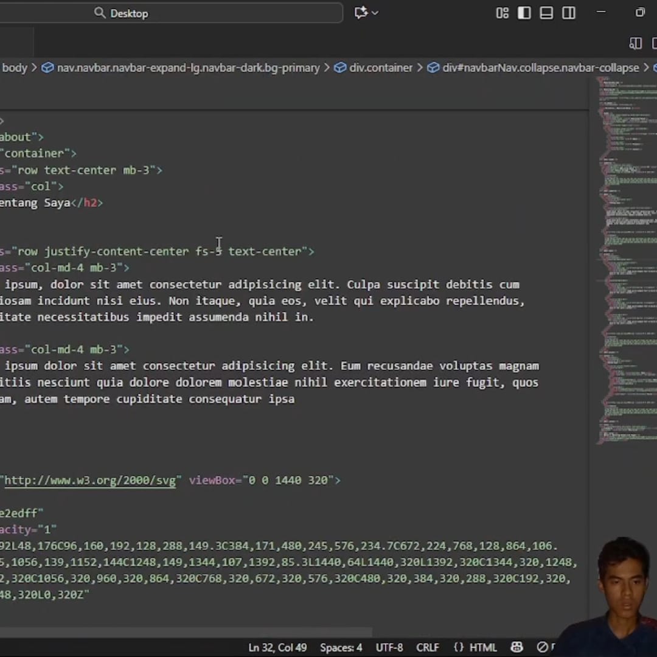Change indentation via Spaces: 4
The image size is (657, 657).
point(341,647)
